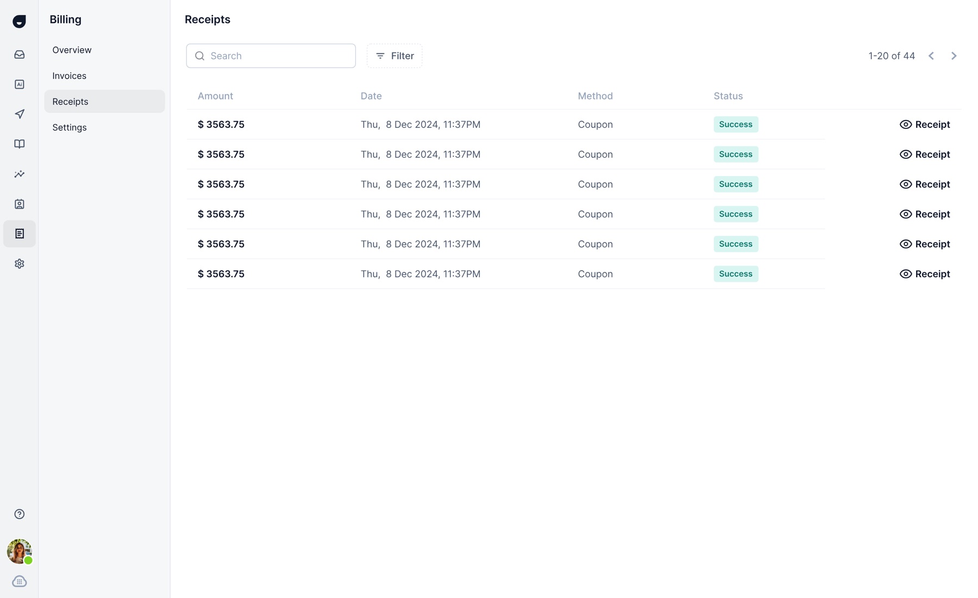Click the user profile avatar
Viewport: 978px width, 598px height.
pos(19,551)
